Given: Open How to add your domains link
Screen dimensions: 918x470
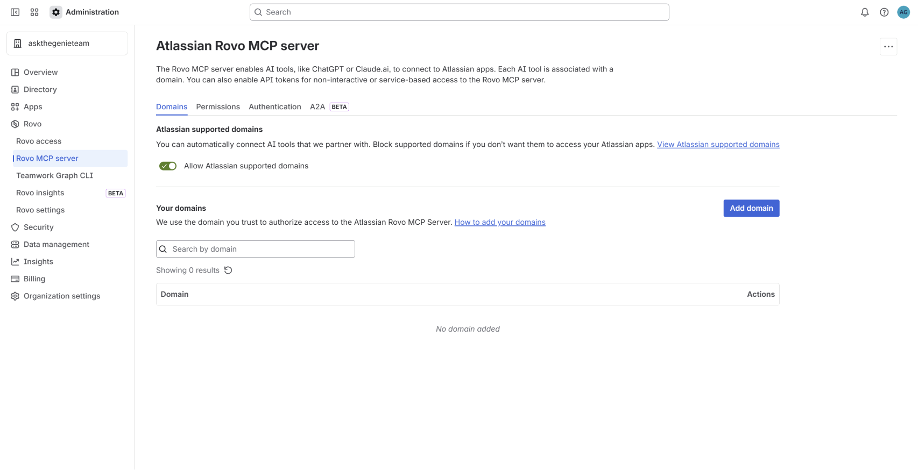Looking at the screenshot, I should click(500, 222).
